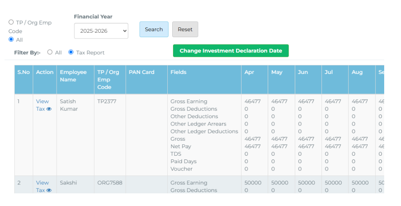
Task: Click Change Investment Declaration Date button
Action: coord(230,51)
